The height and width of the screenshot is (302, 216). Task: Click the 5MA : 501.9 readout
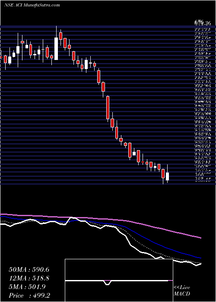(27, 287)
